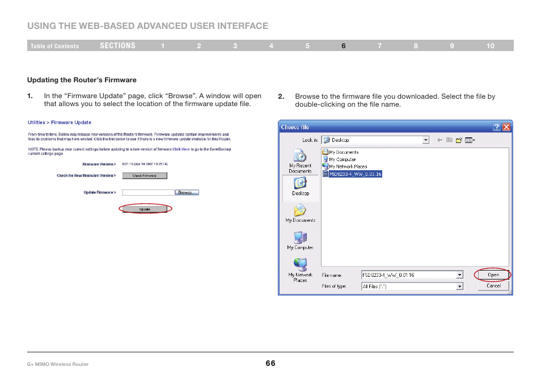Go to section 1 in the navigation bar

(x=163, y=46)
